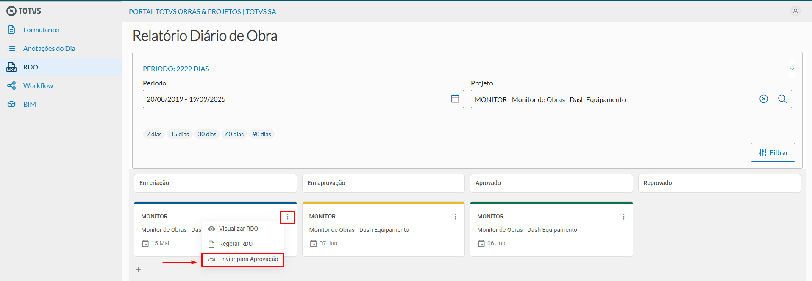
Task: Click the project search magnifier icon
Action: (782, 99)
